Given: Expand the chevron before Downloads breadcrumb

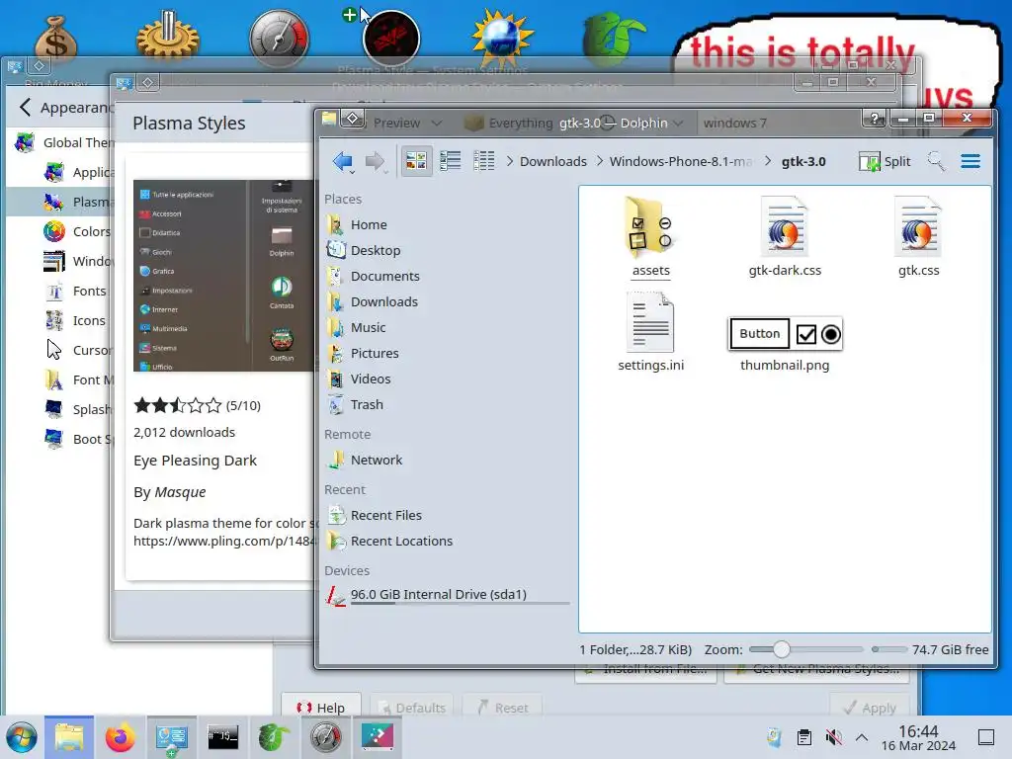Looking at the screenshot, I should (510, 161).
